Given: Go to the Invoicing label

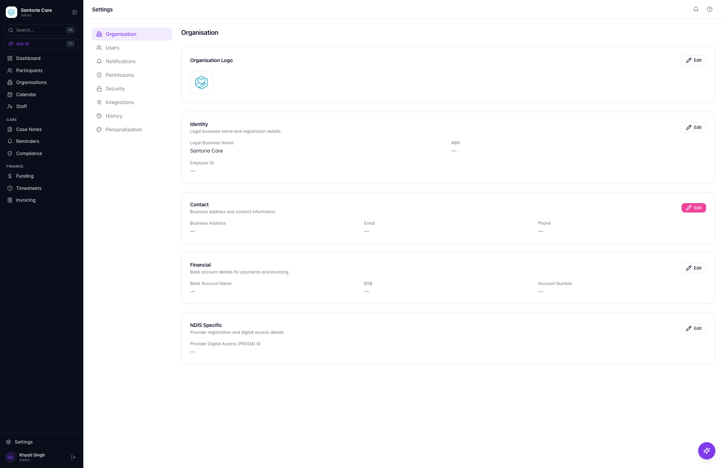Looking at the screenshot, I should [x=26, y=200].
